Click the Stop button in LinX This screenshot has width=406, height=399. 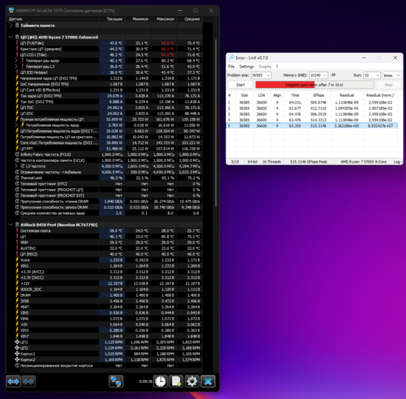pos(388,85)
